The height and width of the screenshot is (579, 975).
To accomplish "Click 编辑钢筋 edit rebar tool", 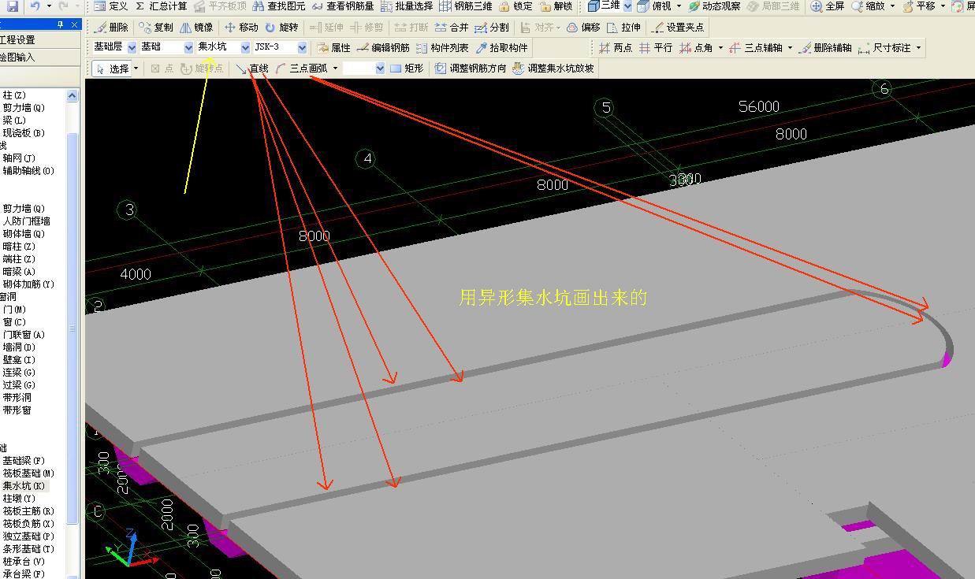I will point(382,47).
